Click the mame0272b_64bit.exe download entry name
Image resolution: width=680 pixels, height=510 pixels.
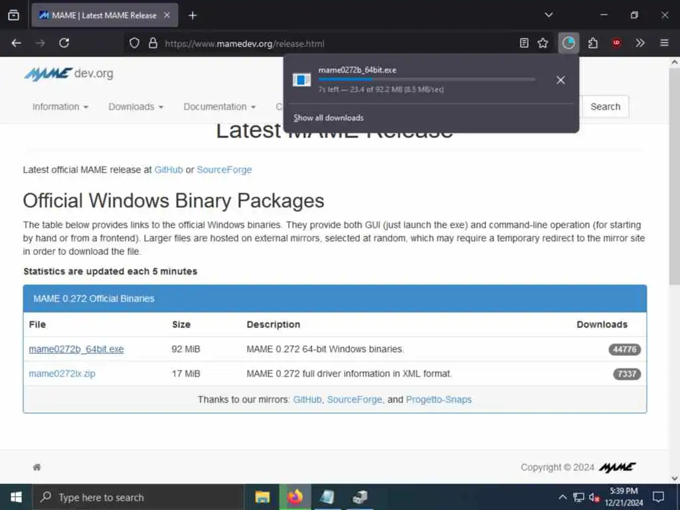357,70
